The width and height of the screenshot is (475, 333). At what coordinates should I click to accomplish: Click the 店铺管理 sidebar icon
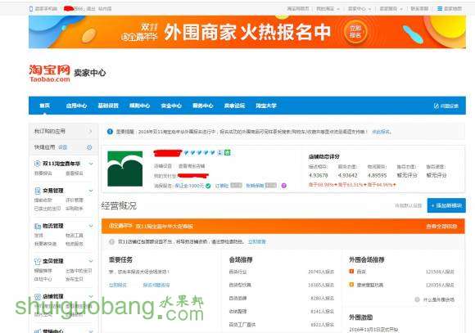(38, 296)
